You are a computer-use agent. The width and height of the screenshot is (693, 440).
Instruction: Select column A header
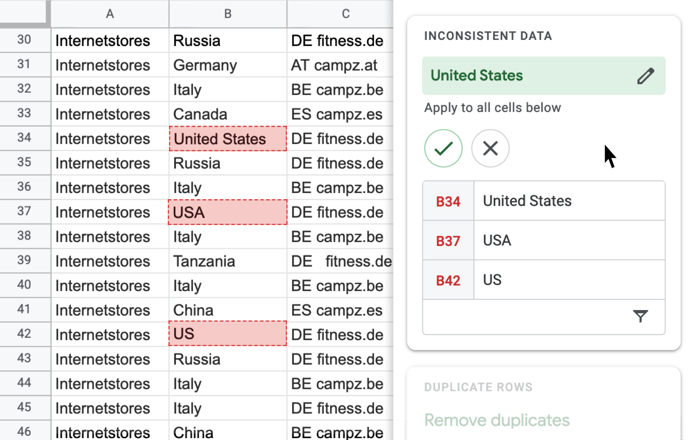[110, 14]
